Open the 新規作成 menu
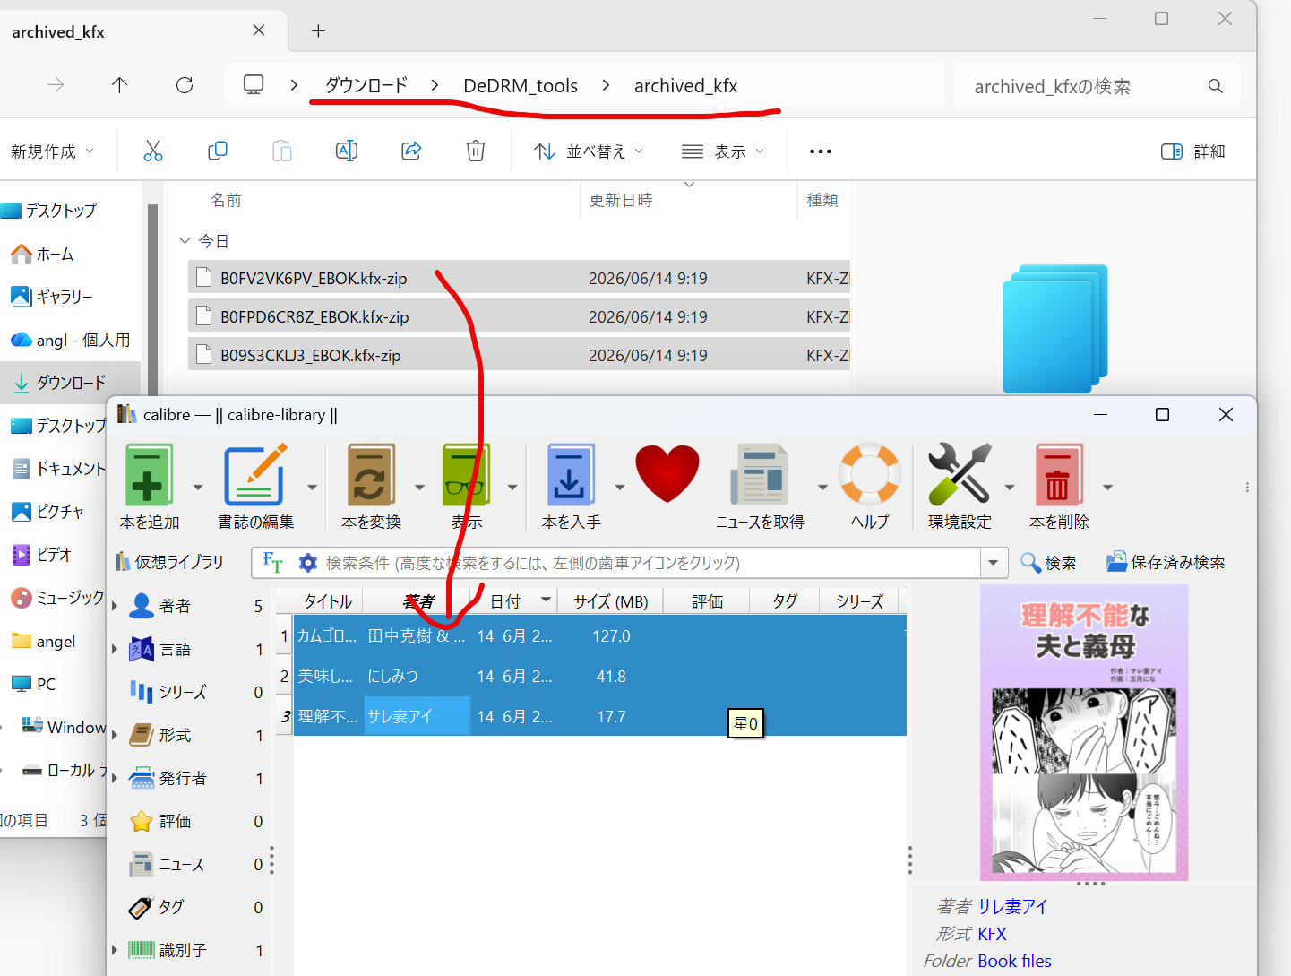 click(52, 151)
